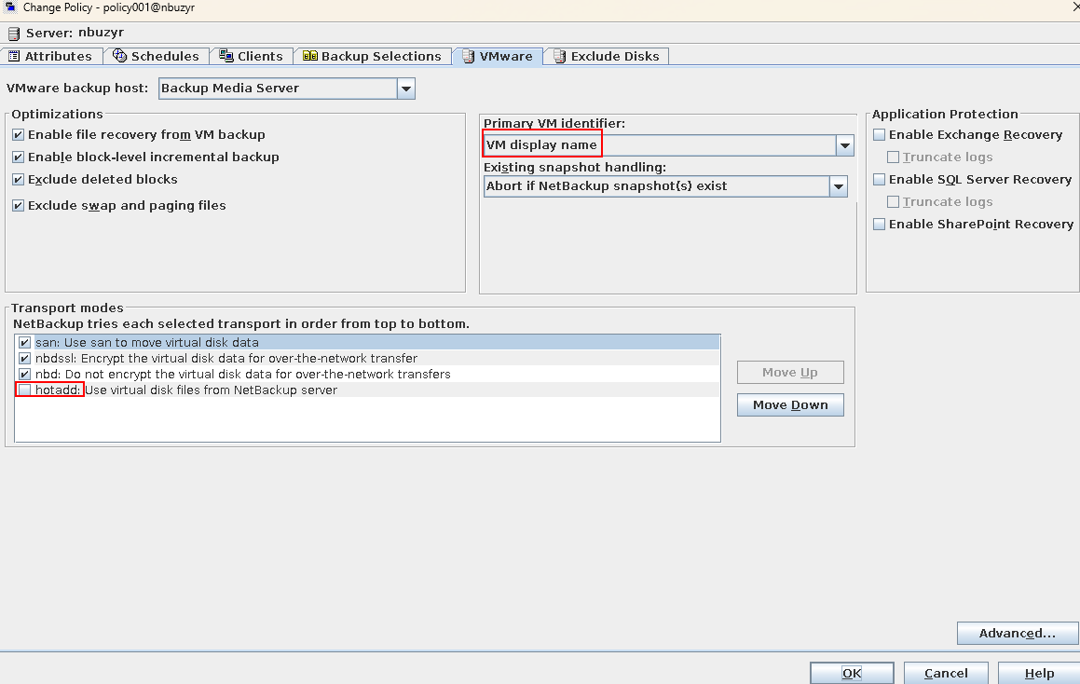
Task: Click the Schedules clock icon
Action: coord(120,56)
